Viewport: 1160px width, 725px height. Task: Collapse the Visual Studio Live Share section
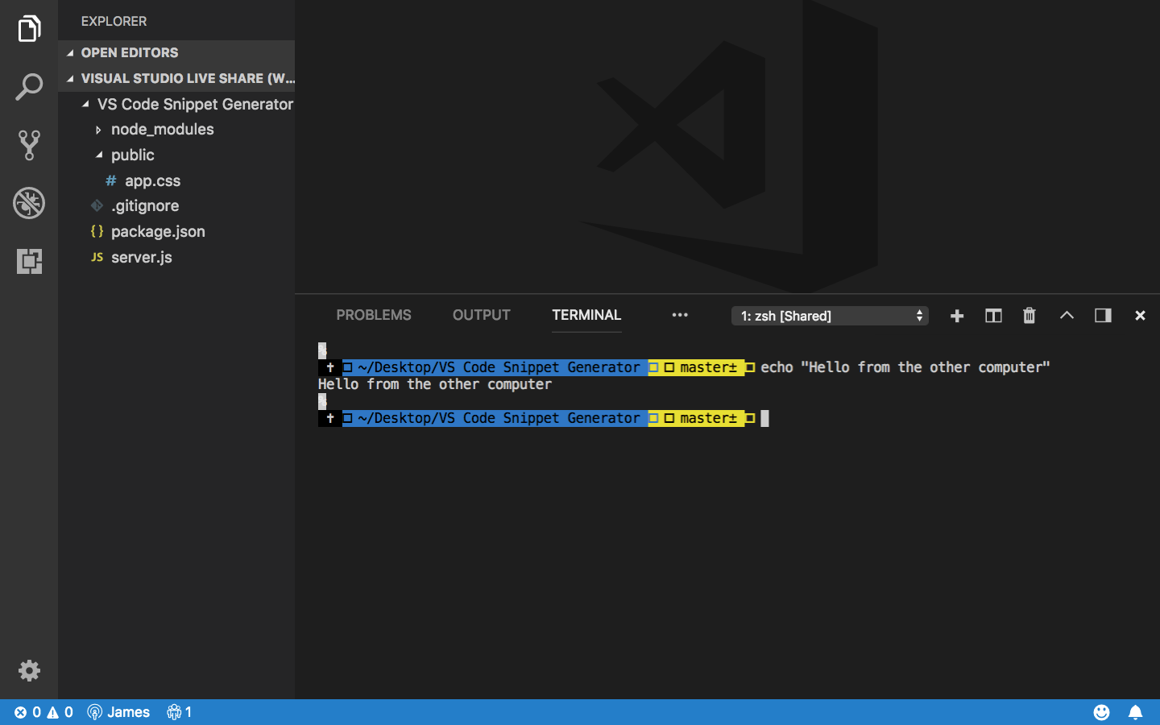pyautogui.click(x=176, y=78)
